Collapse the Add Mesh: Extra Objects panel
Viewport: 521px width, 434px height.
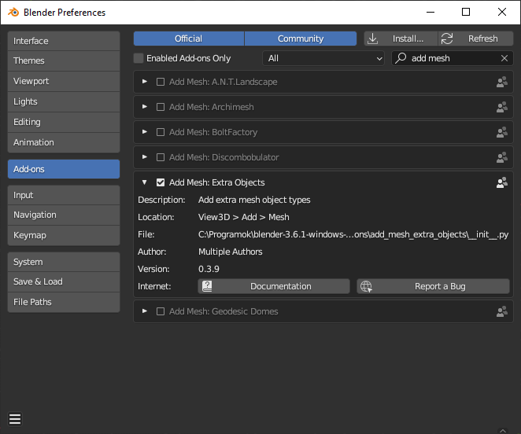click(145, 182)
